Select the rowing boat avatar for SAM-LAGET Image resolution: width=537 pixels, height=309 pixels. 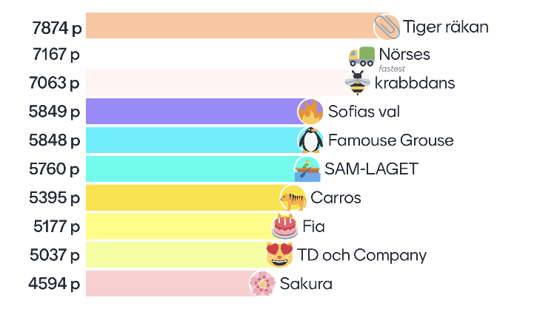[x=307, y=169]
